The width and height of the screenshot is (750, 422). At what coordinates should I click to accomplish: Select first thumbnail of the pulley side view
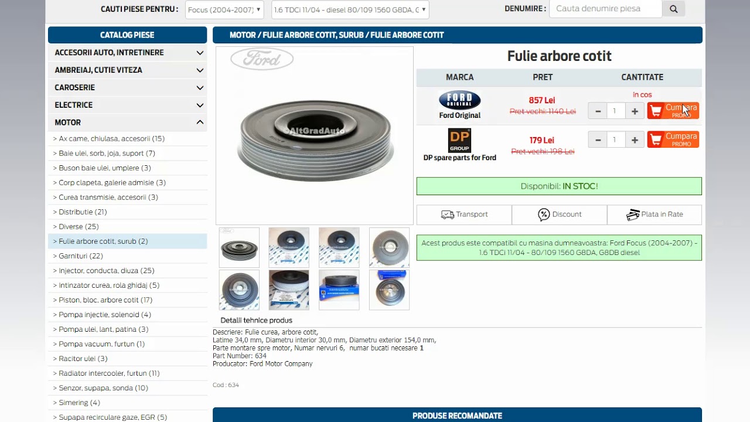239,248
